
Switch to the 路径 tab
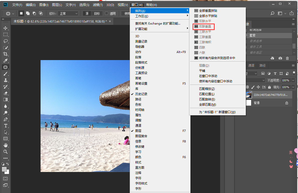tap(262, 66)
